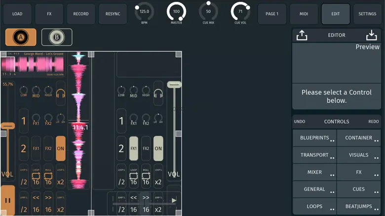
Task: Toggle headphone cue on deck A
Action: (61, 93)
